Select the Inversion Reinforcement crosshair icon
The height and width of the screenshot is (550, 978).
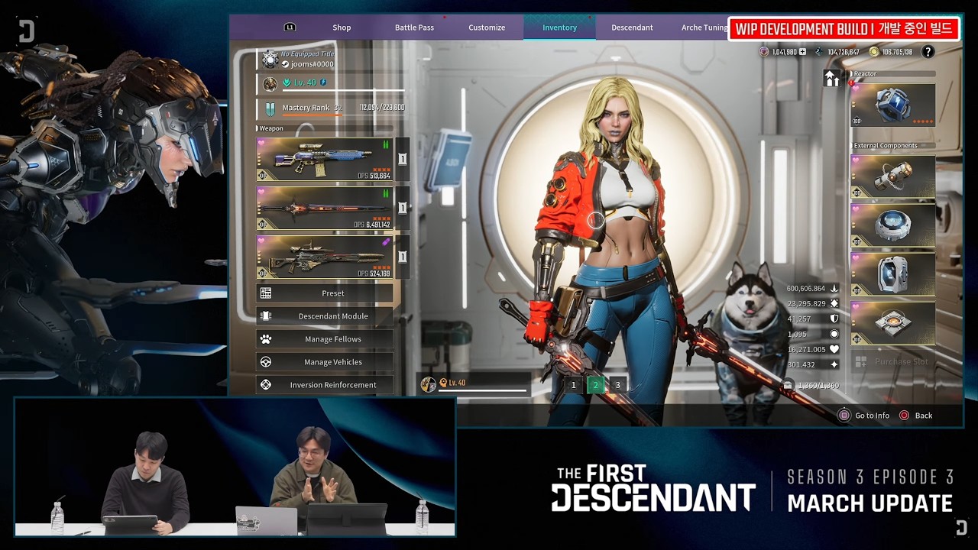[x=267, y=384]
